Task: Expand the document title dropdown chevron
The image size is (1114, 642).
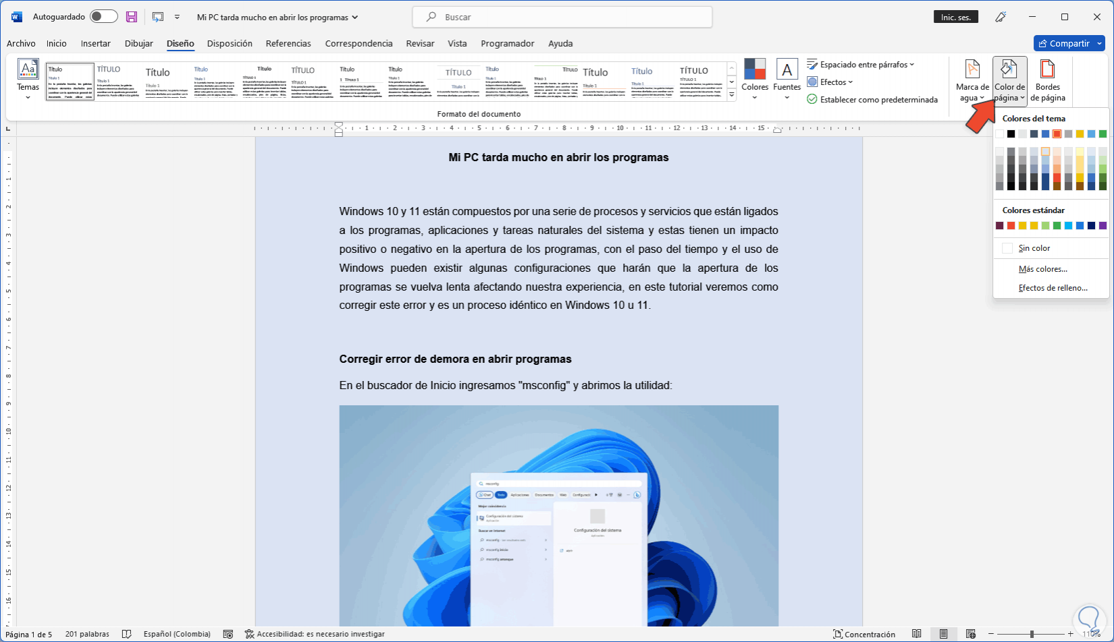Action: (355, 18)
